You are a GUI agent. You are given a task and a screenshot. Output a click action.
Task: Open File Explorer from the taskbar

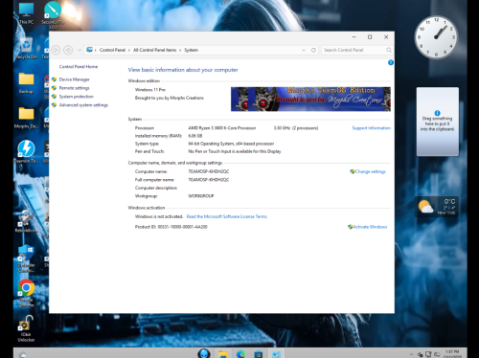click(x=223, y=353)
